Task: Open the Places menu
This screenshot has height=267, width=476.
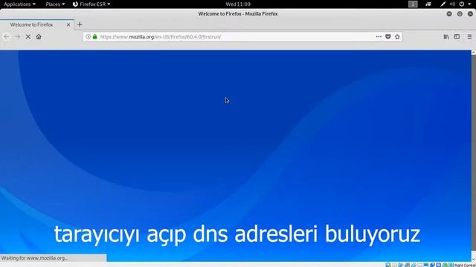Action: tap(55, 4)
